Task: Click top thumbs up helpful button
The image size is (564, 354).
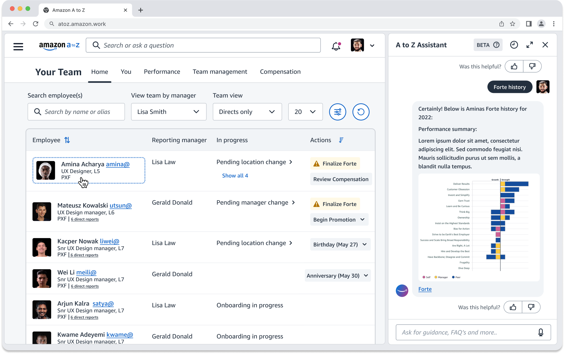Action: pyautogui.click(x=514, y=66)
